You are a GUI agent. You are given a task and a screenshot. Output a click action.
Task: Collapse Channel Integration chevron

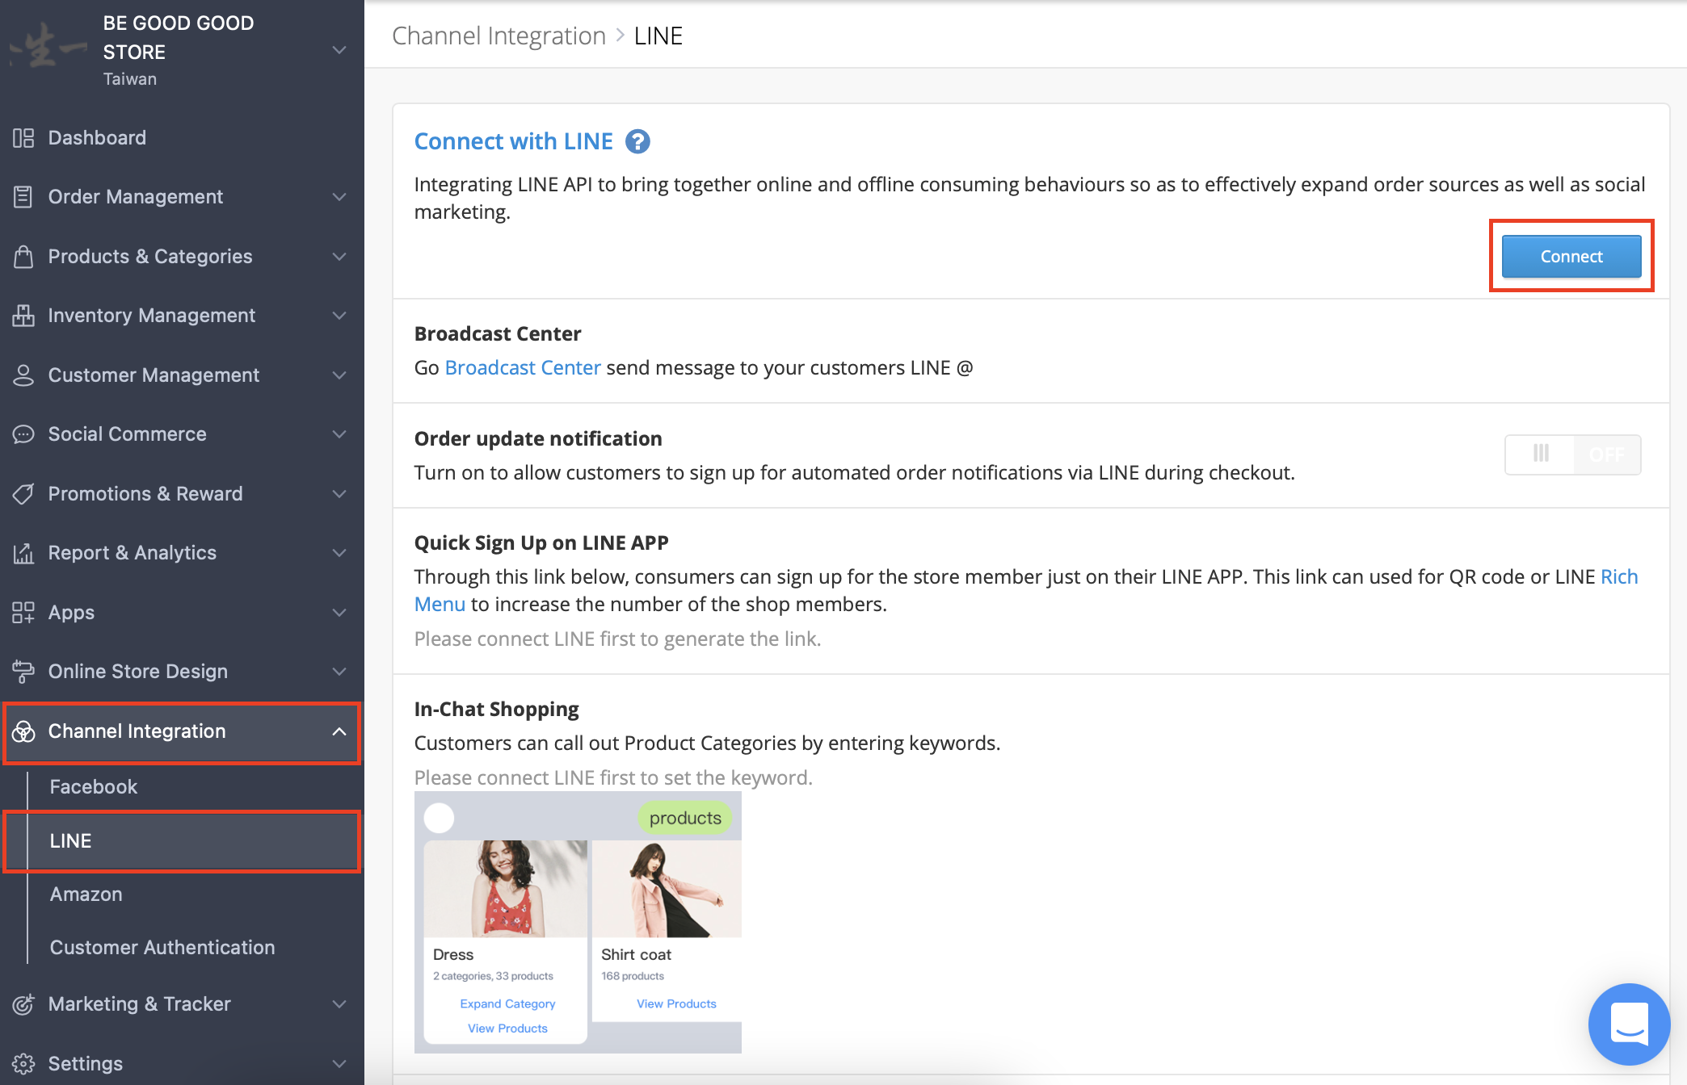[x=339, y=731]
